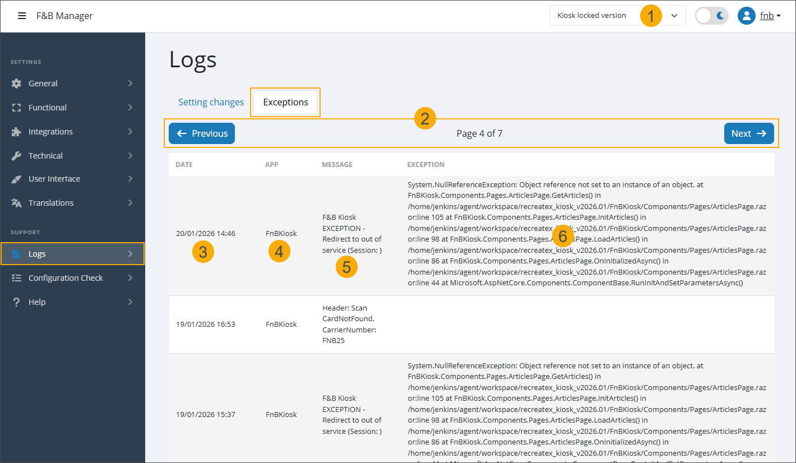Switch to the Setting changes tab

[x=211, y=102]
